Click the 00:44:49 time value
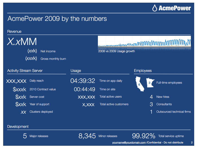198x150 pixels. 84,90
